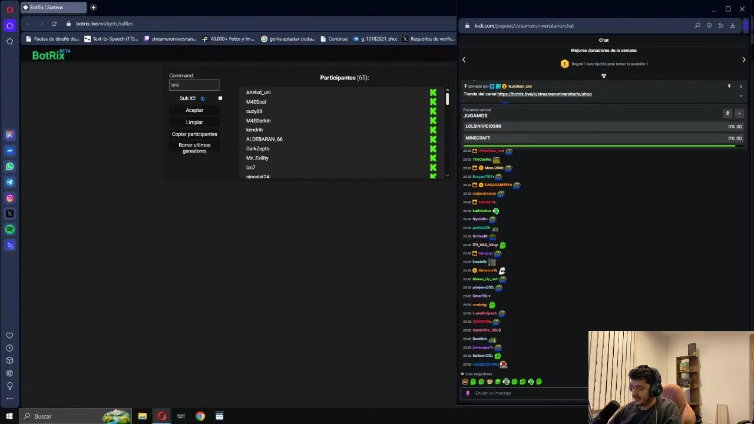Screen dimensions: 754x424
Task: Click the Sub X2 info icon
Action: (x=203, y=99)
